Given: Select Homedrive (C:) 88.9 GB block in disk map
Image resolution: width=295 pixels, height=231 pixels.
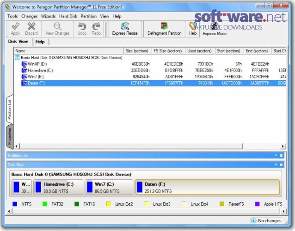Looking at the screenshot, I should [58, 187].
